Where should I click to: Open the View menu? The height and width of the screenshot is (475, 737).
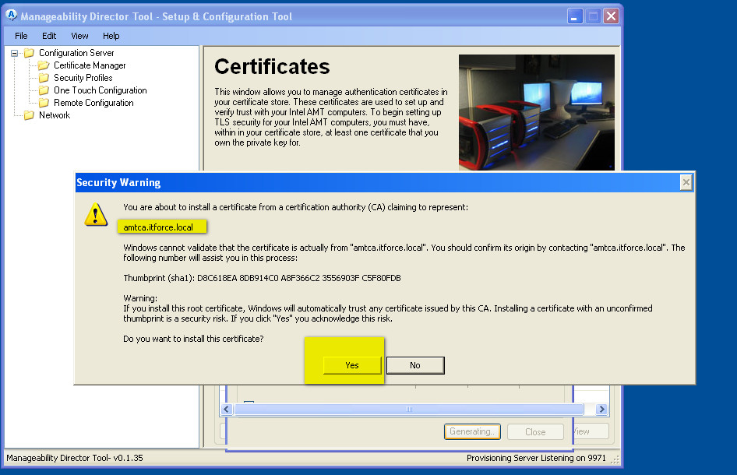coord(79,36)
